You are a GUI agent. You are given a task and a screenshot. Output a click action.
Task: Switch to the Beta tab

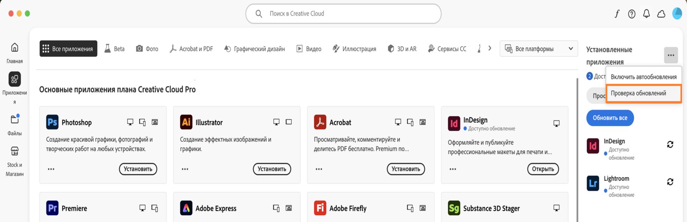tap(114, 49)
